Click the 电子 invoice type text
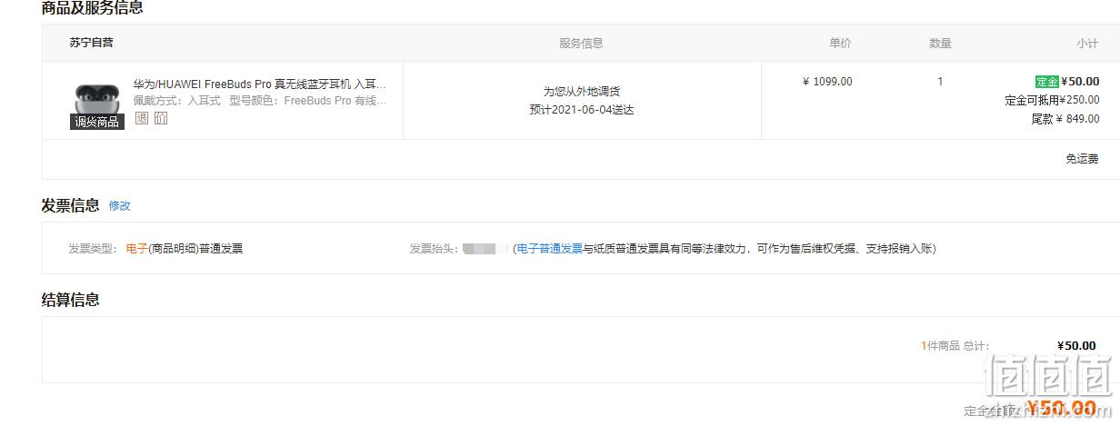Image resolution: width=1120 pixels, height=426 pixels. tap(136, 249)
